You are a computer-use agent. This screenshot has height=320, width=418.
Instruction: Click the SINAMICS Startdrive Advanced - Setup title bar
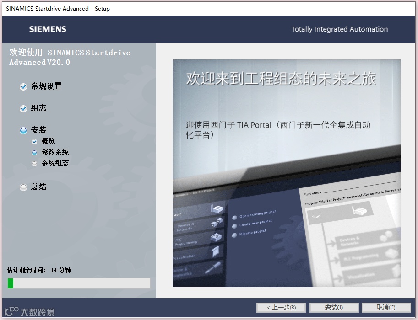(209, 9)
